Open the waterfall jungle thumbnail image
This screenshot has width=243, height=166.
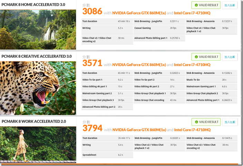click(x=38, y=30)
